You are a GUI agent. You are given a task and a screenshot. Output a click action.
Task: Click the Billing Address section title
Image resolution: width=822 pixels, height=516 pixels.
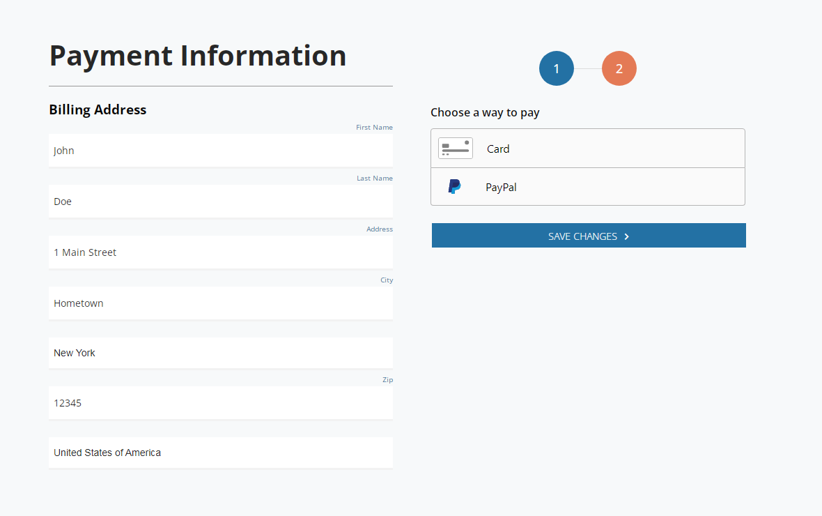(98, 109)
